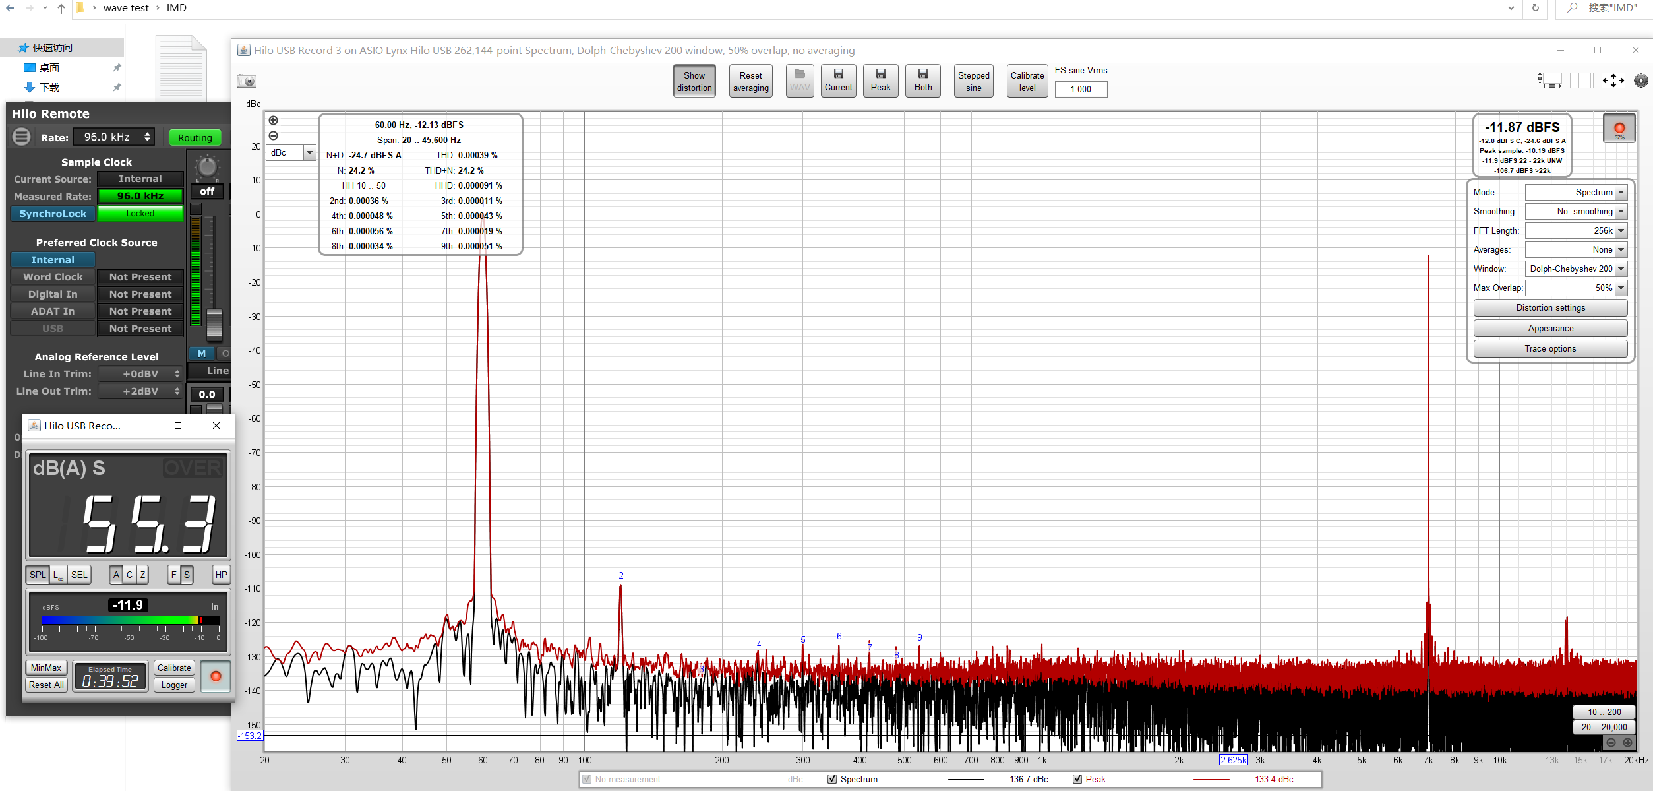Click the disabled WAV button
Image resolution: width=1653 pixels, height=791 pixels.
point(800,80)
